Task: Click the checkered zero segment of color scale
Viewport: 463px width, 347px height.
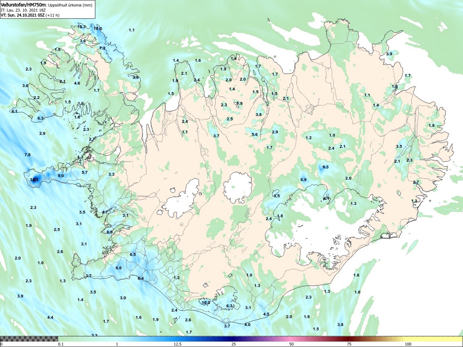Action: [29, 339]
